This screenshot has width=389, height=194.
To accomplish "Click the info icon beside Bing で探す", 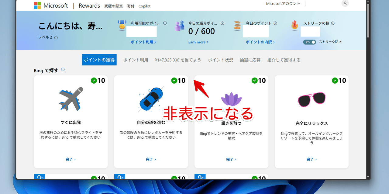I will [x=63, y=69].
